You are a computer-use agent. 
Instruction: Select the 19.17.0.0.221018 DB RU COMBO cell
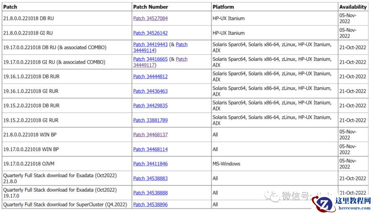coord(67,47)
